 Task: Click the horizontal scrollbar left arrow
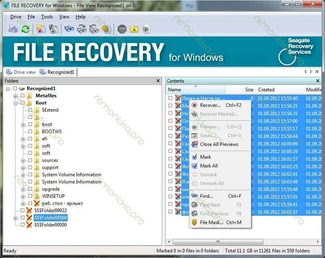tap(169, 242)
